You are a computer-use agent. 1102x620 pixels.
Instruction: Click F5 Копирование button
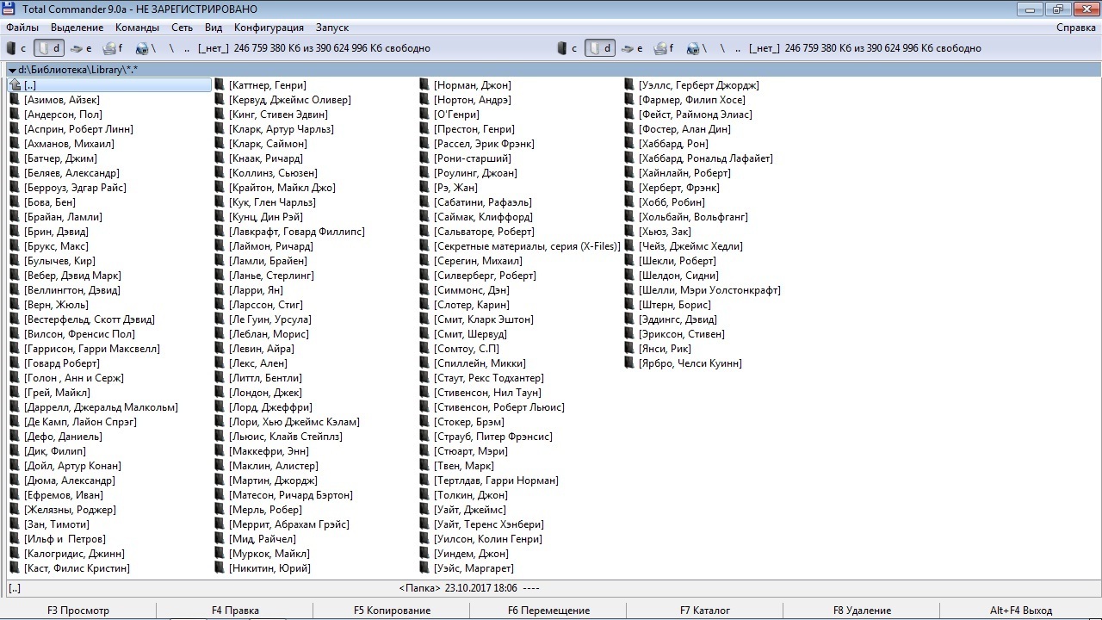tap(392, 611)
